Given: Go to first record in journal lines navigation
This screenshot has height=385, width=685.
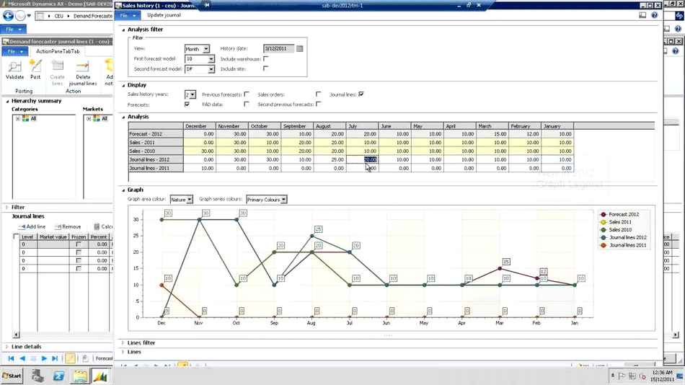Looking at the screenshot, I should pos(11,358).
